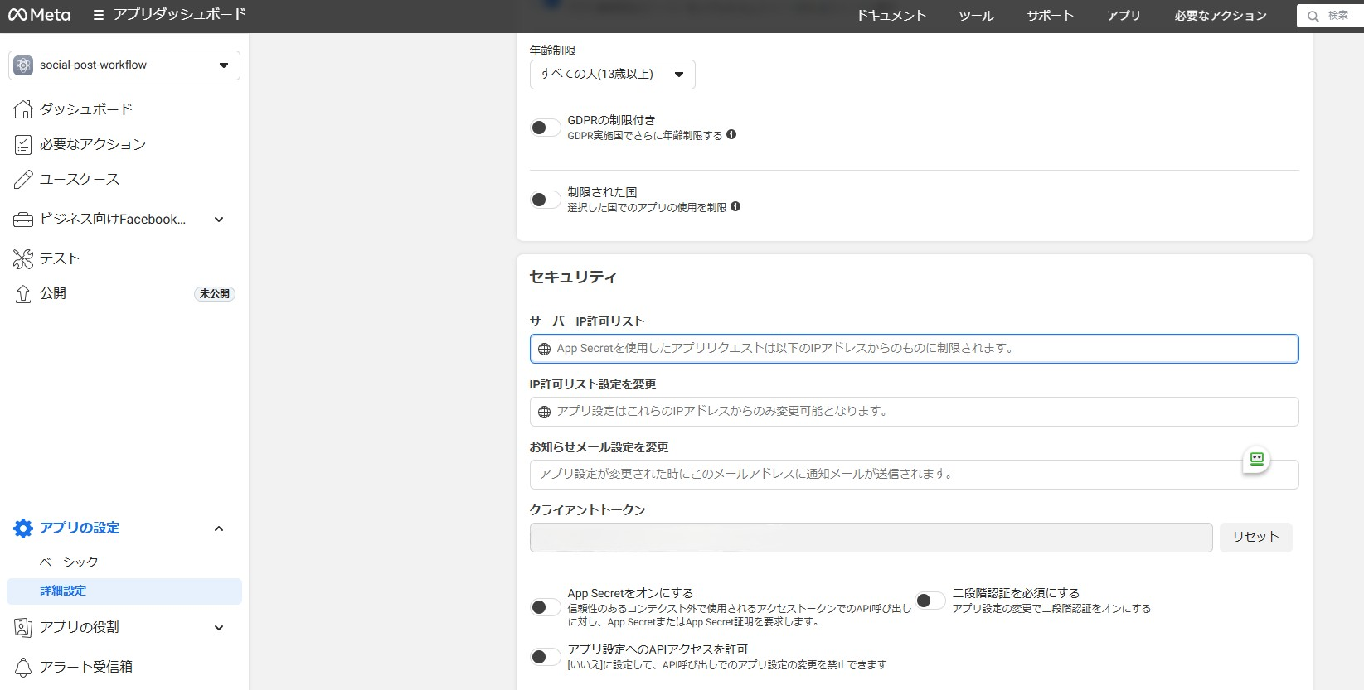Image resolution: width=1364 pixels, height=690 pixels.
Task: Click the リセット button for client token
Action: point(1255,537)
